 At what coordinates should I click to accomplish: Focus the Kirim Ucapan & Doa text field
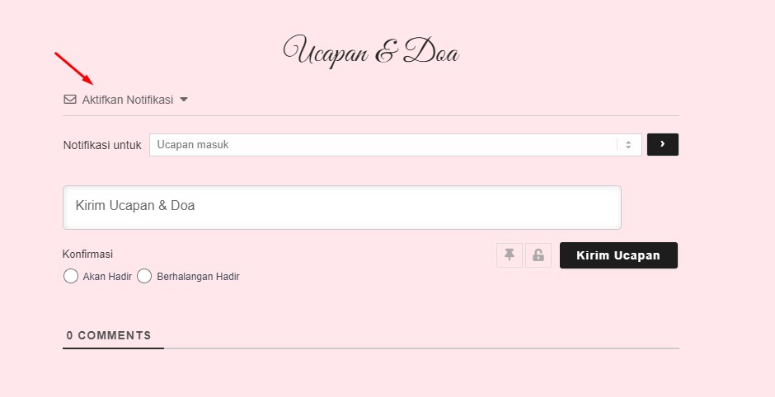click(x=341, y=208)
